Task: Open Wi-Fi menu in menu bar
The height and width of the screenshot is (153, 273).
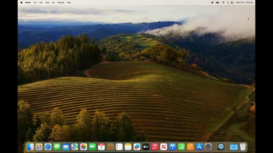Action: point(224,3)
